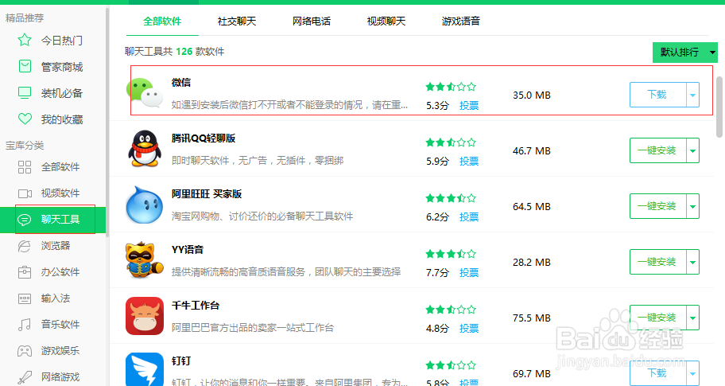Click 投票 link for 阿里旺旺 买家版
The width and height of the screenshot is (725, 386).
[x=469, y=216]
